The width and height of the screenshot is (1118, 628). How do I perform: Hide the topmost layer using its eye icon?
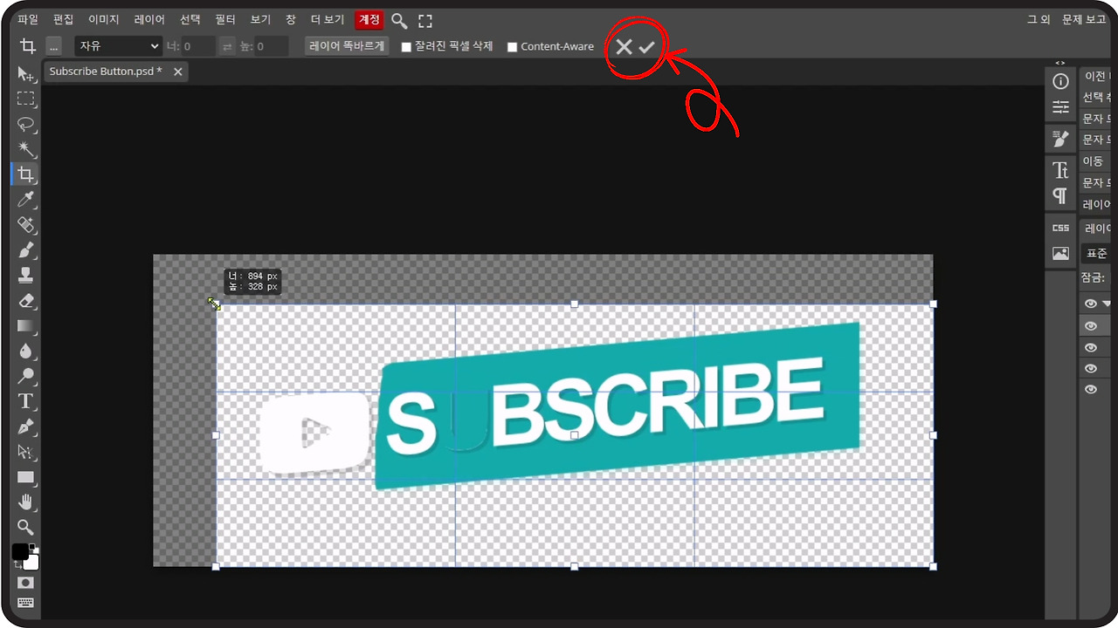click(x=1091, y=304)
